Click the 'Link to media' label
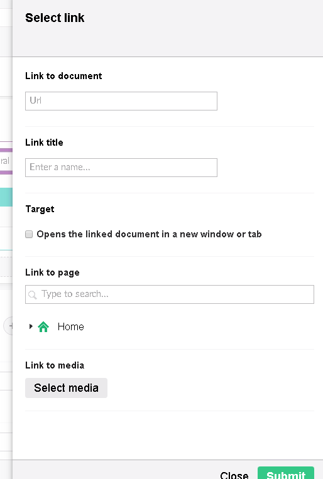The height and width of the screenshot is (479, 323). coord(55,365)
